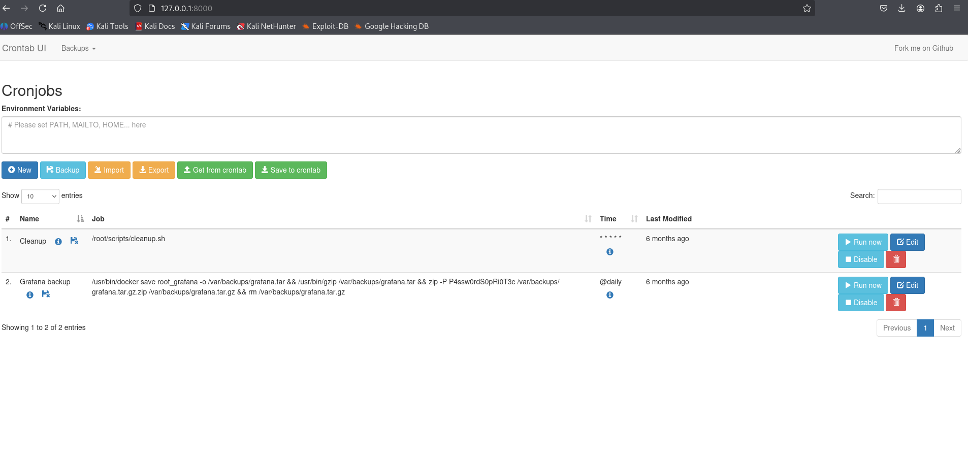Run the Grafana backup job now
Image resolution: width=968 pixels, height=462 pixels.
[x=862, y=285]
